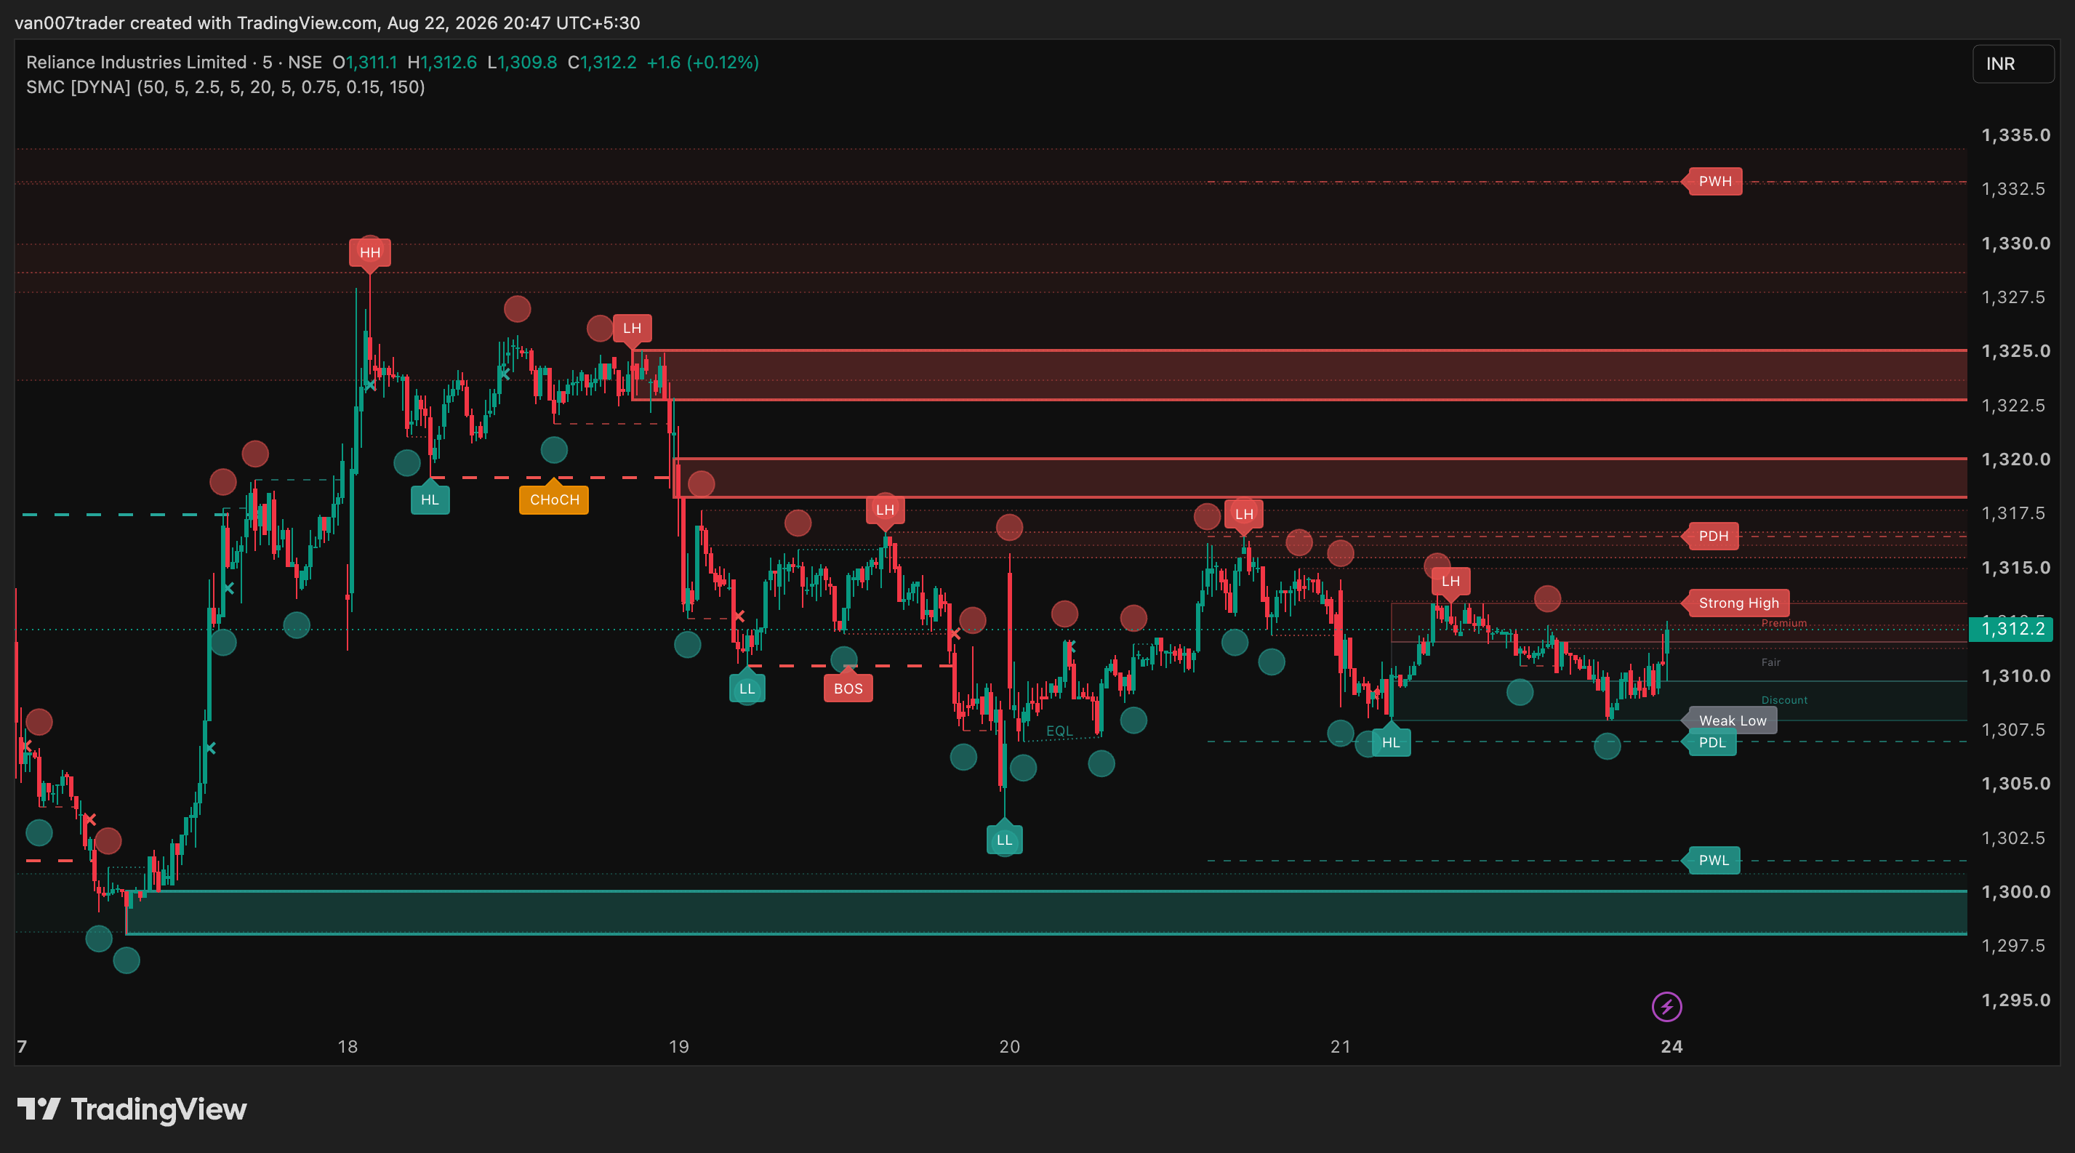Click the LH label nearest the Strong High tag
Viewport: 2075px width, 1153px height.
coord(1450,582)
